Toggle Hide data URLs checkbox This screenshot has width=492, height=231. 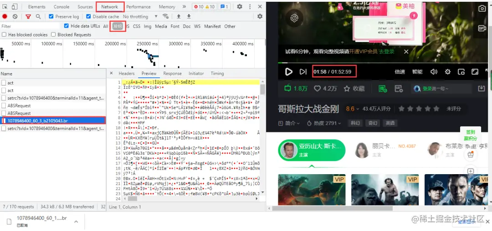66,26
